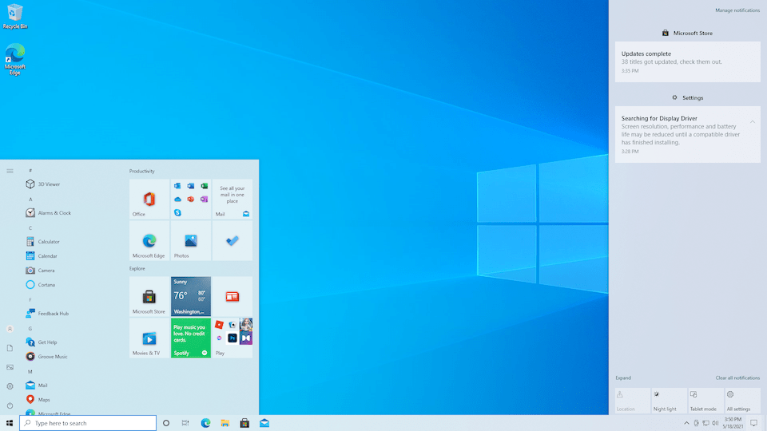Click the letter A list header

point(30,200)
